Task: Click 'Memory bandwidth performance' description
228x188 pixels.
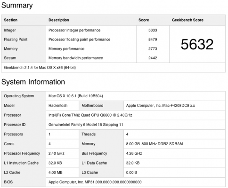Action: click(x=76, y=58)
